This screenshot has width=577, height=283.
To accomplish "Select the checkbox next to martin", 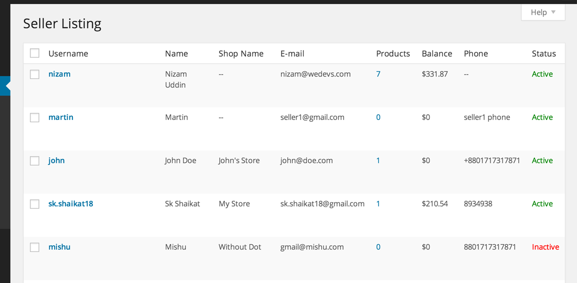I will point(35,118).
